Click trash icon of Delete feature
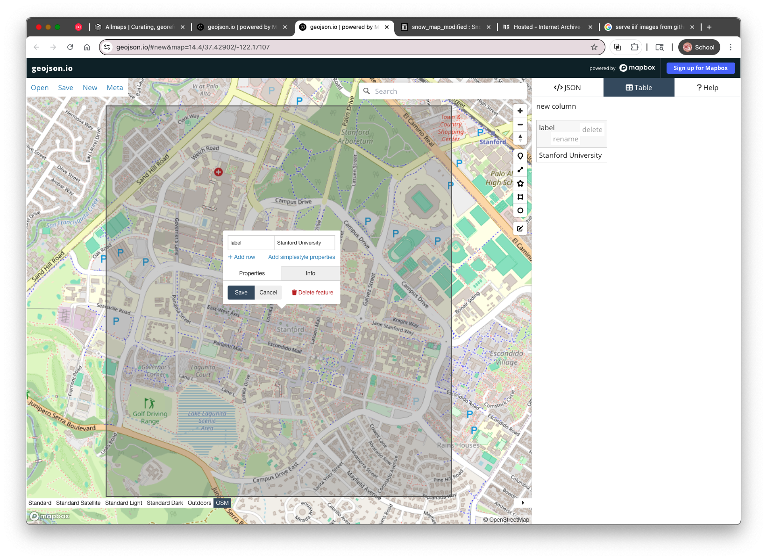 [x=294, y=293]
